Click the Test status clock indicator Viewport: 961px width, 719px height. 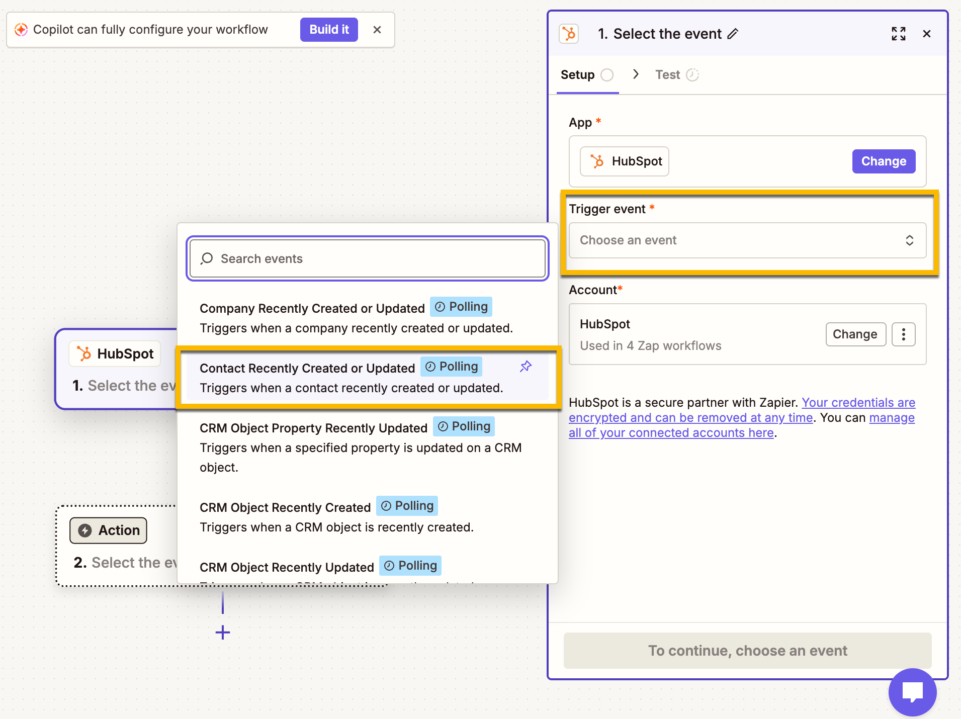[693, 75]
